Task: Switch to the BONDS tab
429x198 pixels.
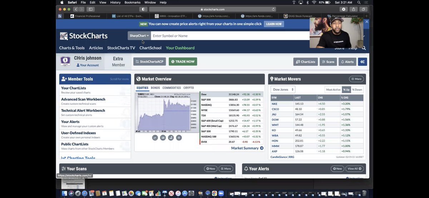Action: (155, 88)
